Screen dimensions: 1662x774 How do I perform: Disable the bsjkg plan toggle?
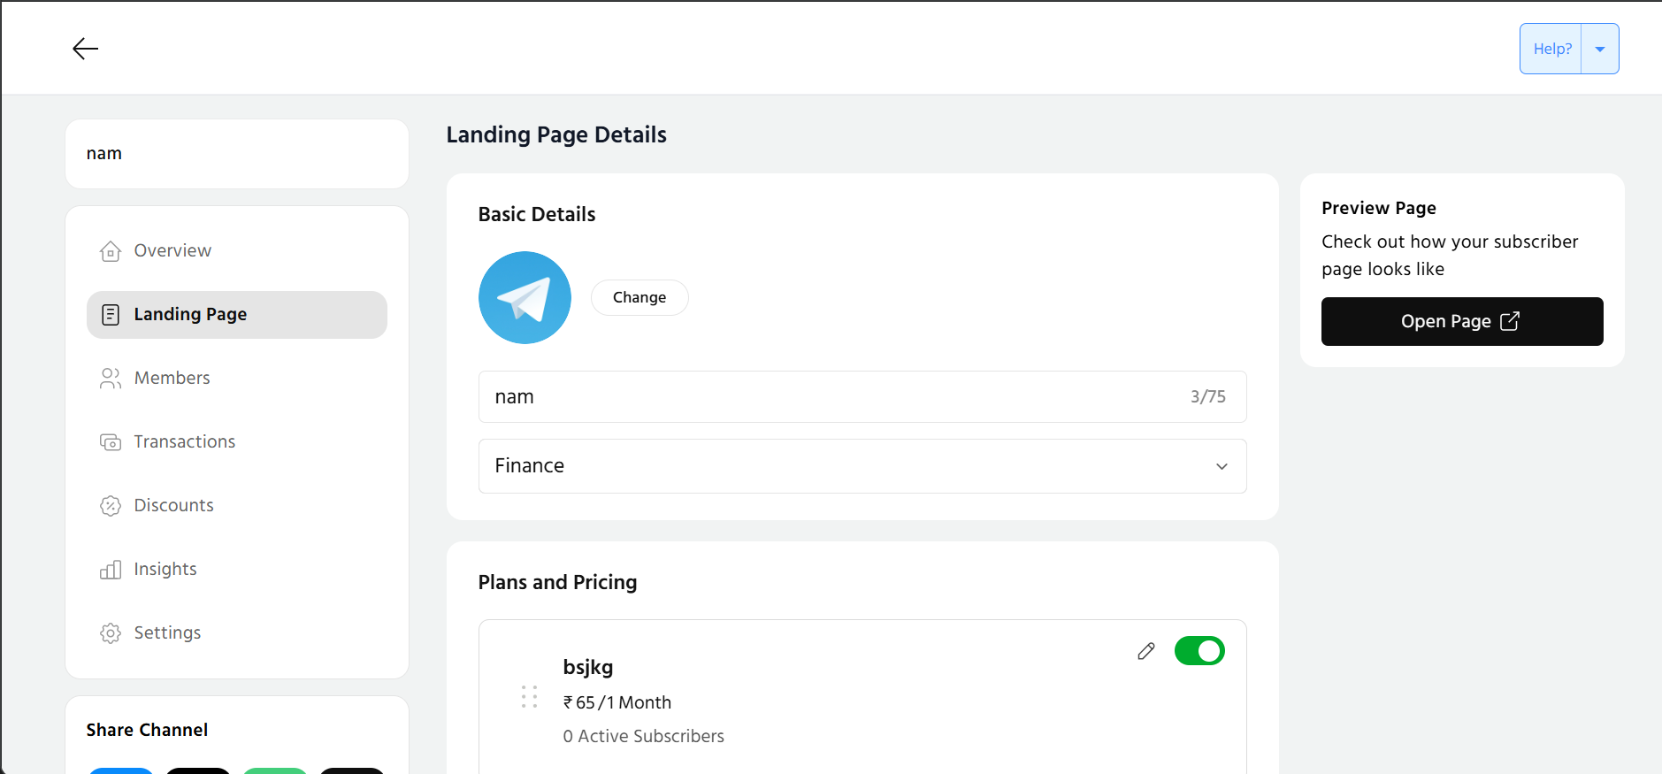coord(1199,651)
